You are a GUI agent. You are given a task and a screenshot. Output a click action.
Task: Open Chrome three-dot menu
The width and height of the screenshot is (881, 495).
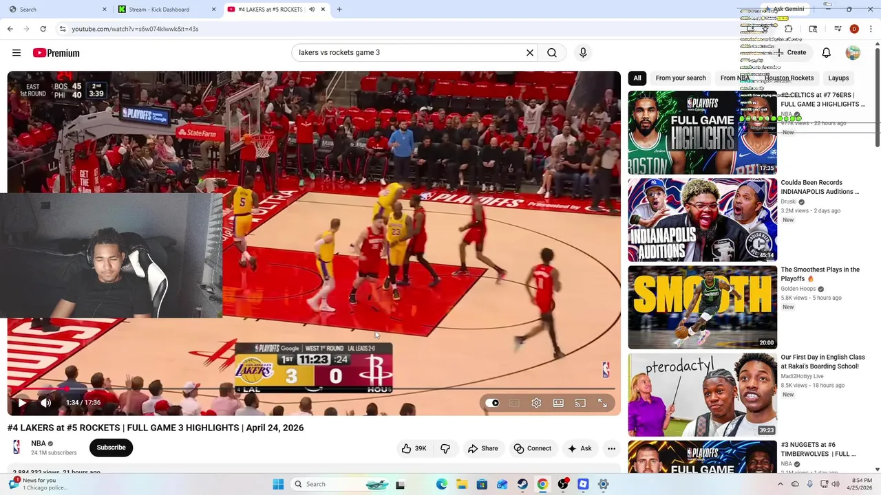pyautogui.click(x=871, y=29)
